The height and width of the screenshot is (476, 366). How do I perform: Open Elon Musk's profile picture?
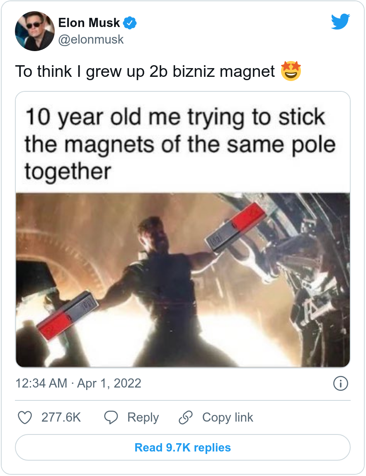click(x=35, y=31)
